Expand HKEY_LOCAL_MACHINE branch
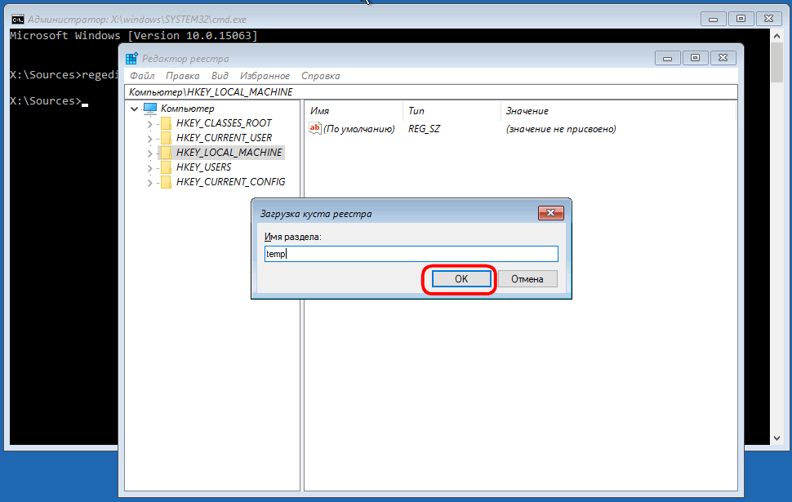This screenshot has width=792, height=502. 149,153
